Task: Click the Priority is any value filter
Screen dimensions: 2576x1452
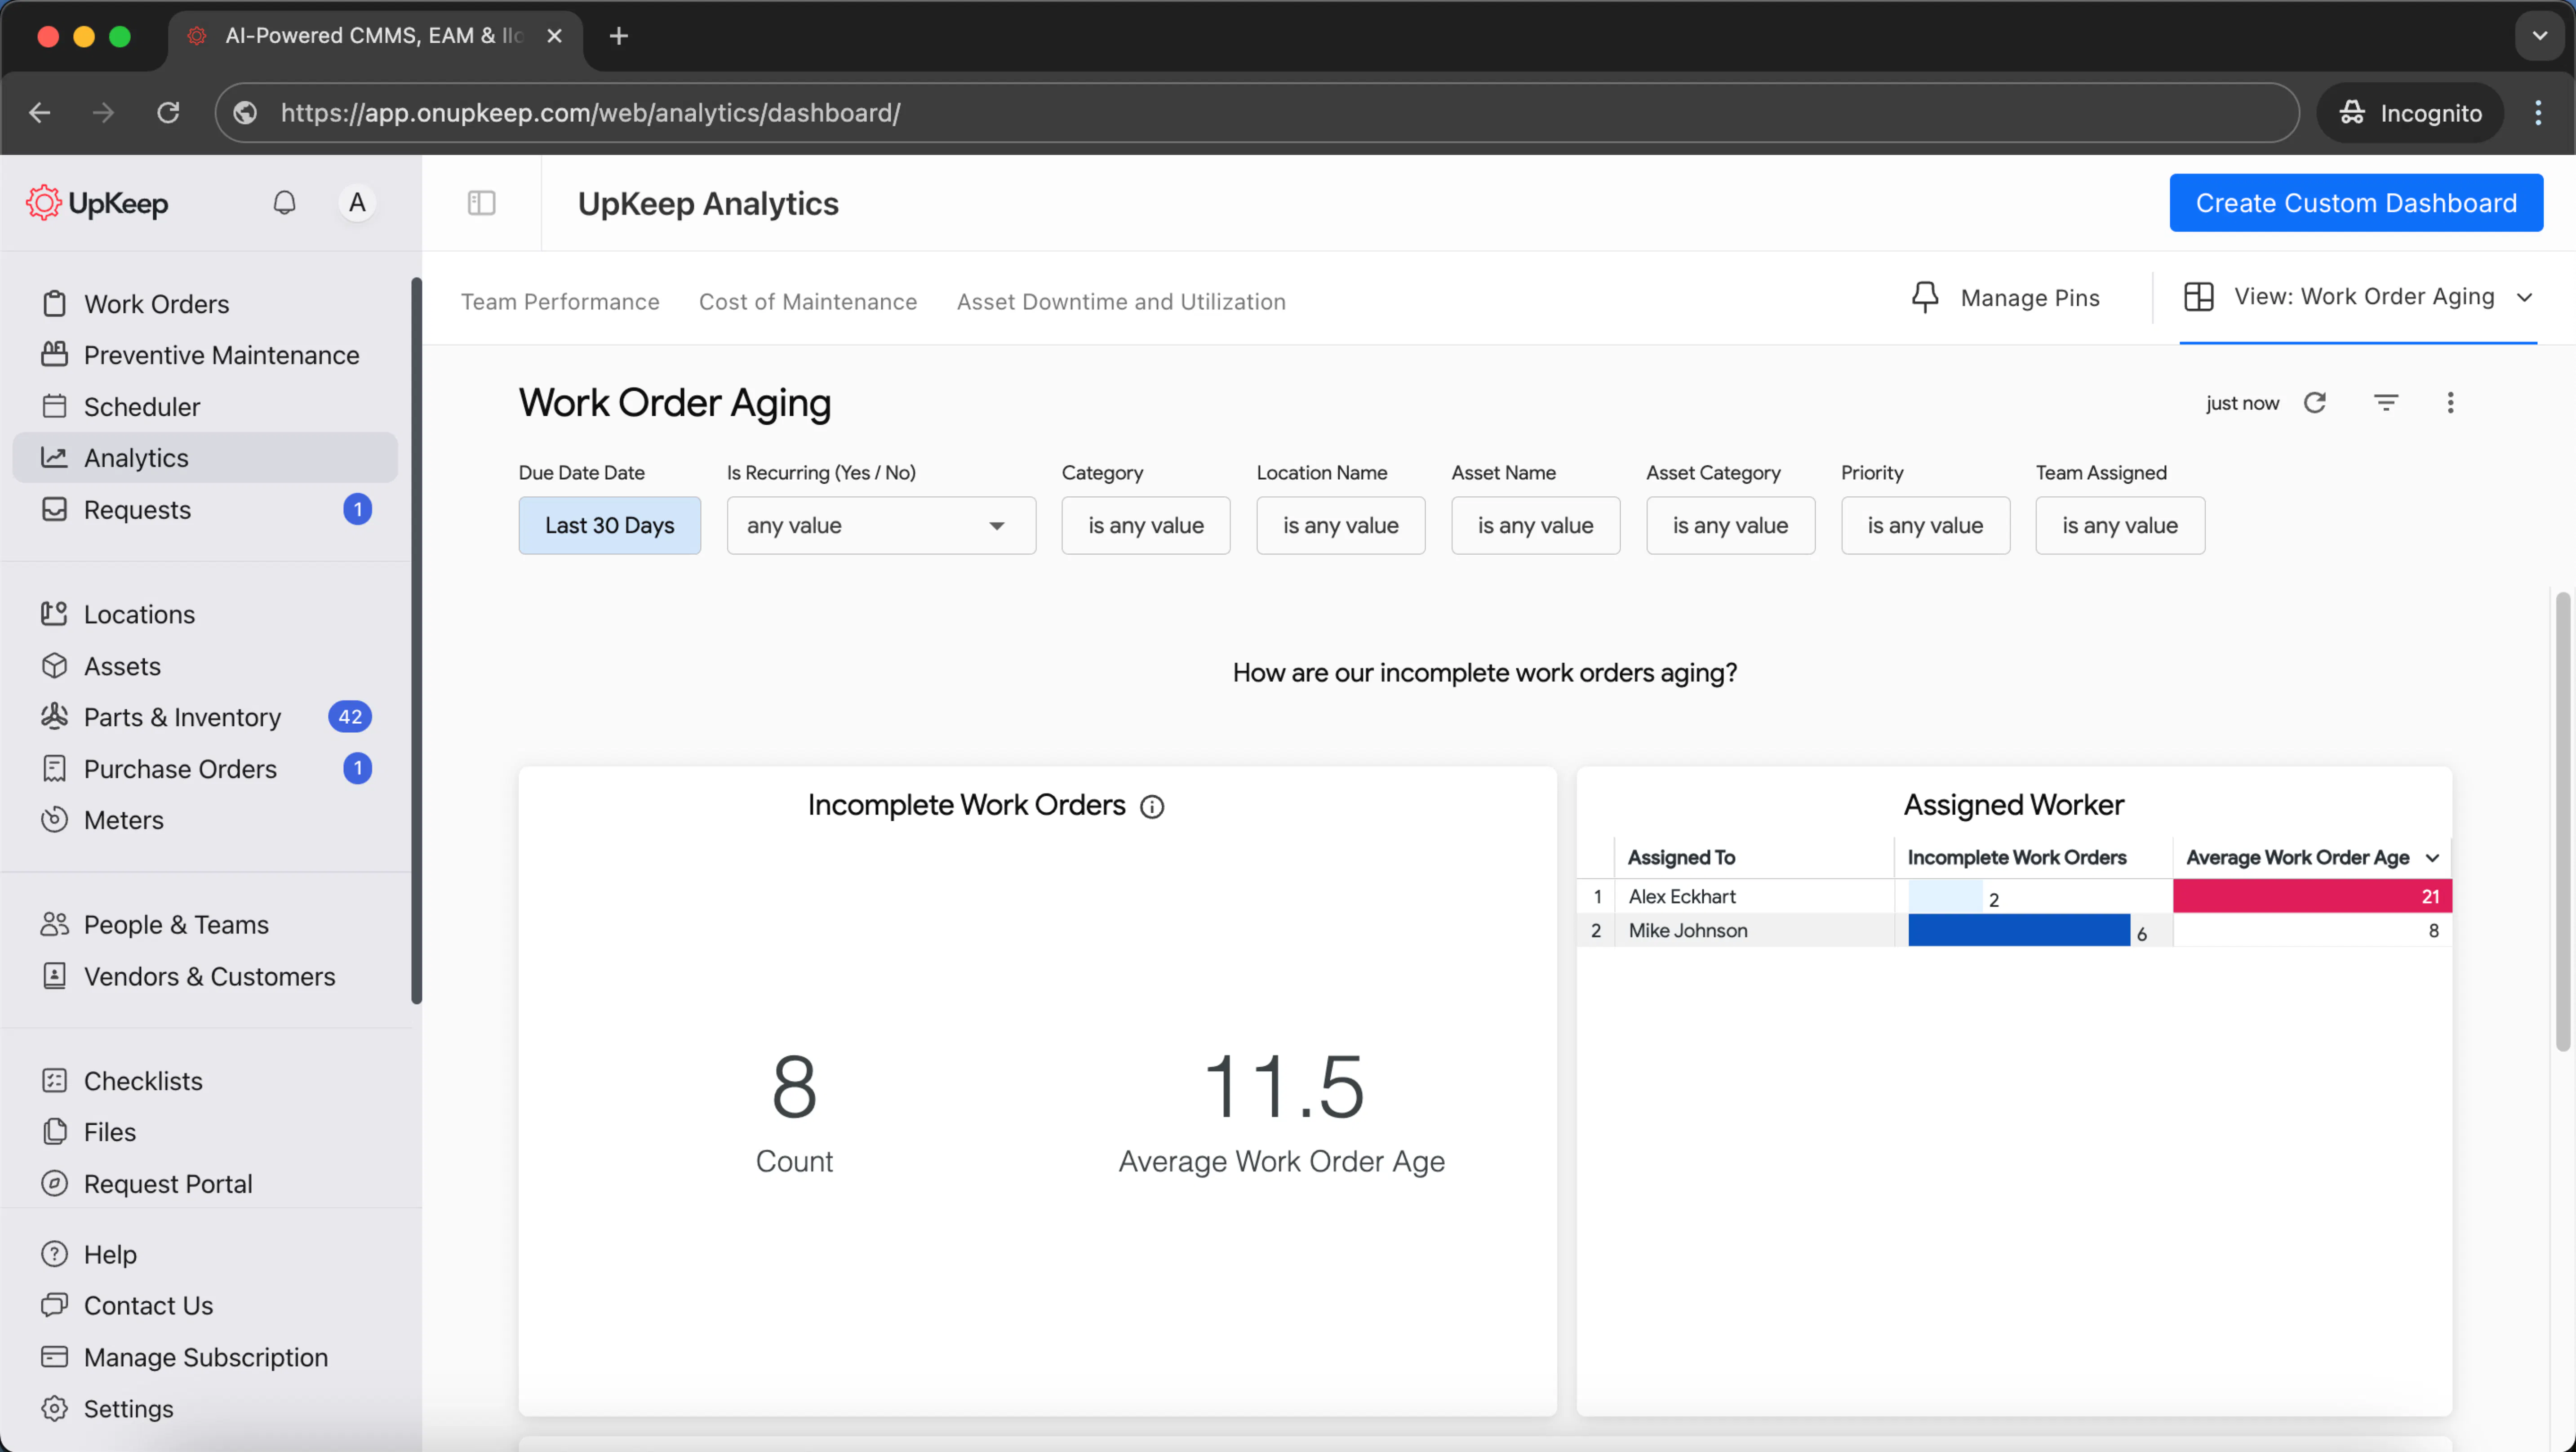Action: point(1924,525)
